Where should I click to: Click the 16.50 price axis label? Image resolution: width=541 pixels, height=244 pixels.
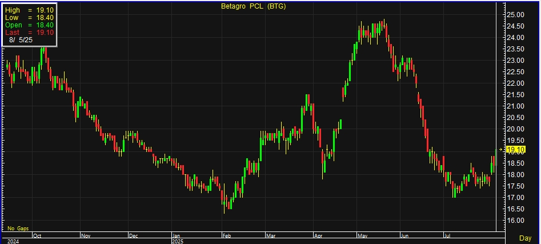point(515,209)
